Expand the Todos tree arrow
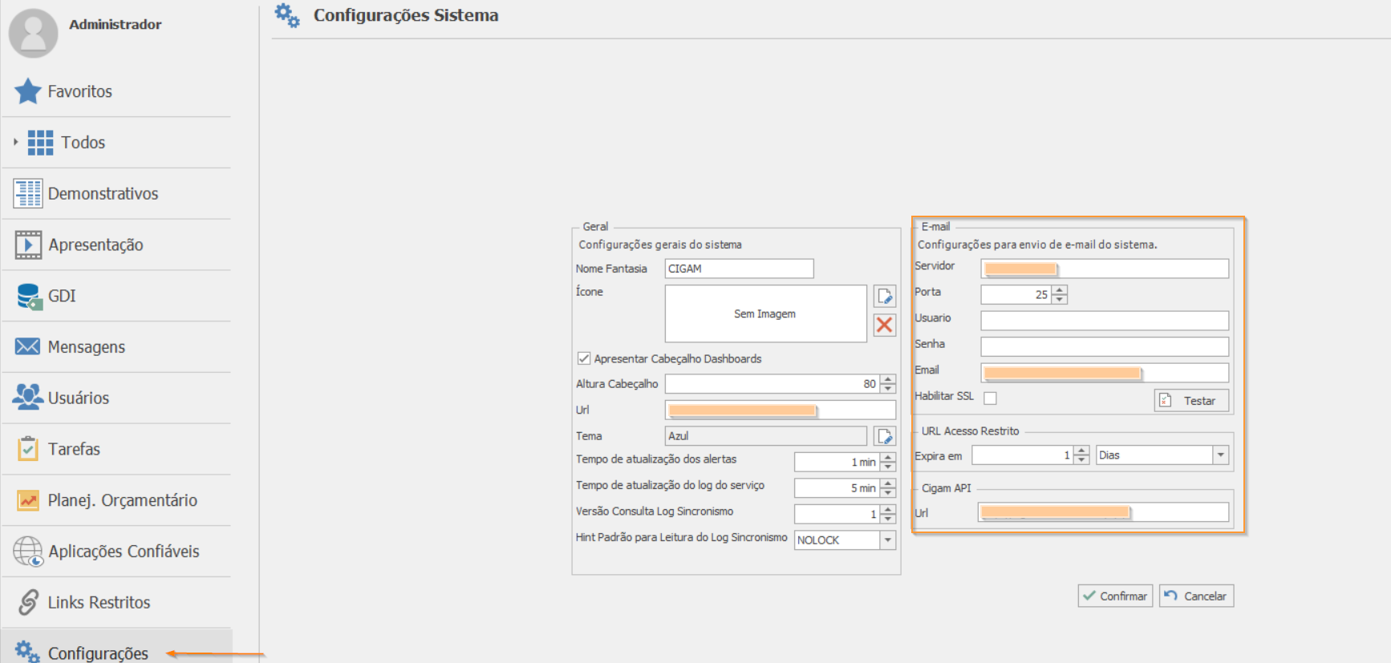Viewport: 1391px width, 663px height. click(x=15, y=142)
